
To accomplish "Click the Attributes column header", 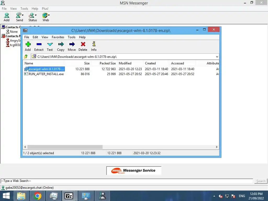I will click(x=208, y=63).
